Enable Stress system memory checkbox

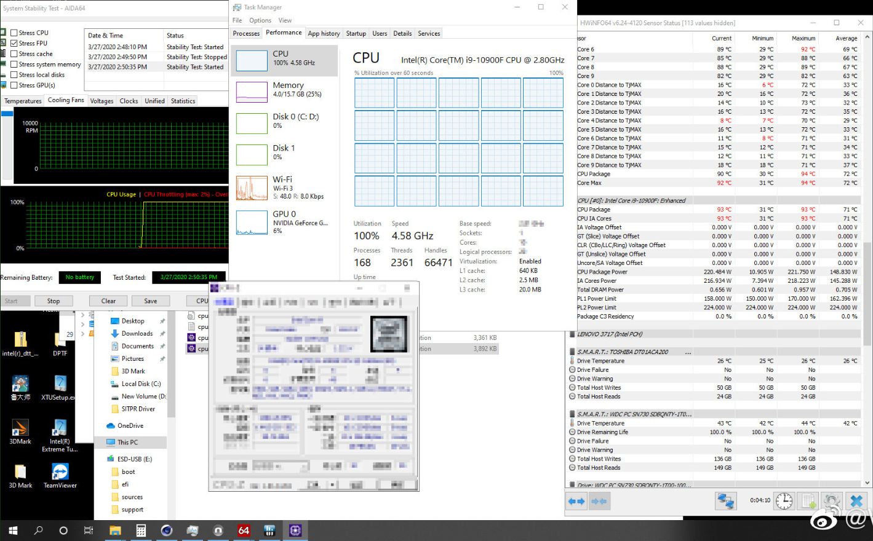tap(14, 64)
